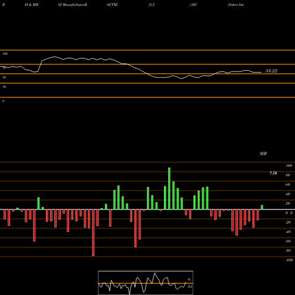Image resolution: width=295 pixels, height=295 pixels.
Task: Click the 0 label on the RSI axis
Action: pyautogui.click(x=3, y=101)
